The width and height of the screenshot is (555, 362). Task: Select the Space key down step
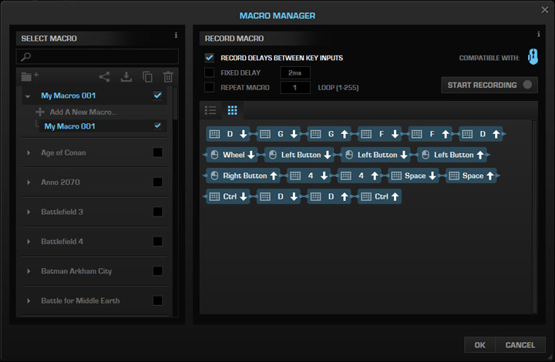[413, 176]
